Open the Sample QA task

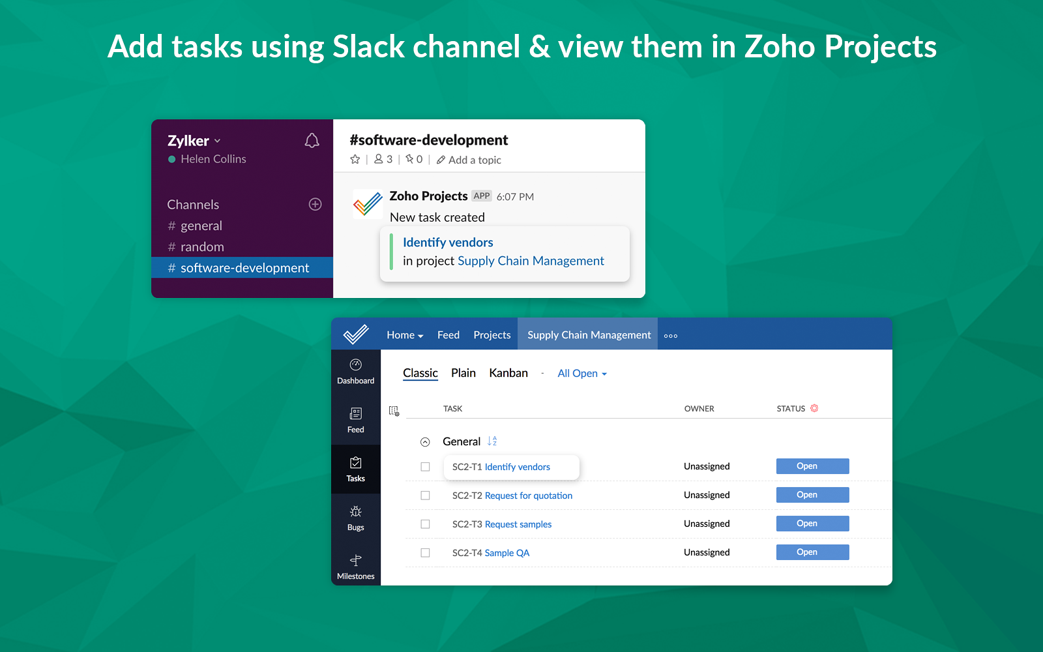click(x=507, y=553)
